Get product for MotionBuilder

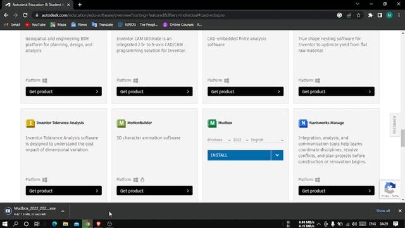pos(154,191)
